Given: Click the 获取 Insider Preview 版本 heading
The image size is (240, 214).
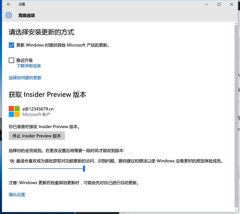Looking at the screenshot, I should 47,94.
